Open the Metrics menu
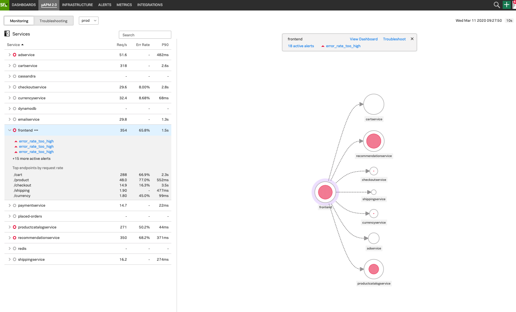Image resolution: width=516 pixels, height=312 pixels. tap(124, 5)
